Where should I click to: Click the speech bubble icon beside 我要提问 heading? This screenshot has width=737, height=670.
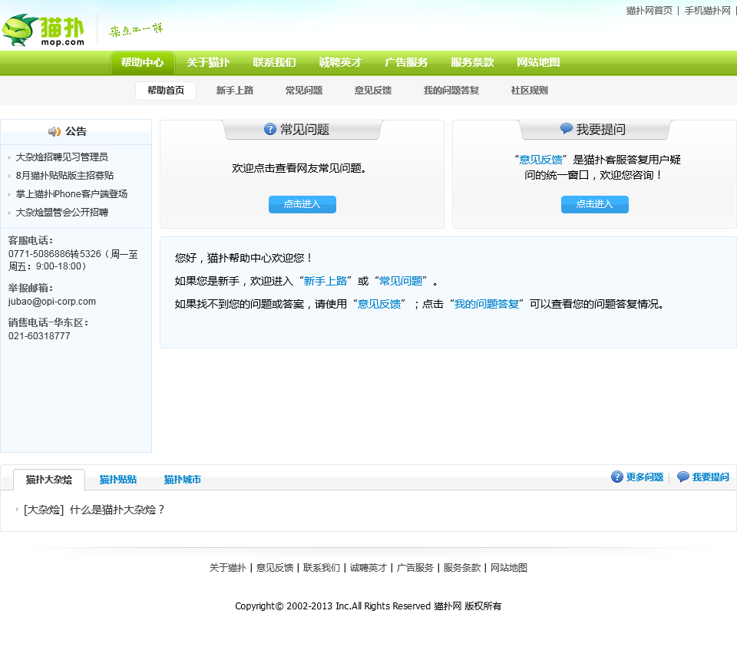(567, 128)
